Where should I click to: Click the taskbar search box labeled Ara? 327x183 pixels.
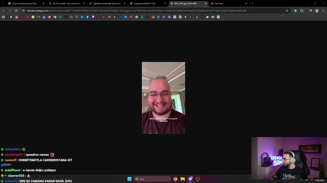153,179
